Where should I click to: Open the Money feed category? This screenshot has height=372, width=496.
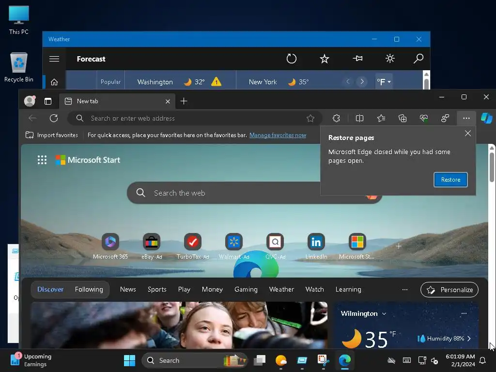click(x=212, y=290)
